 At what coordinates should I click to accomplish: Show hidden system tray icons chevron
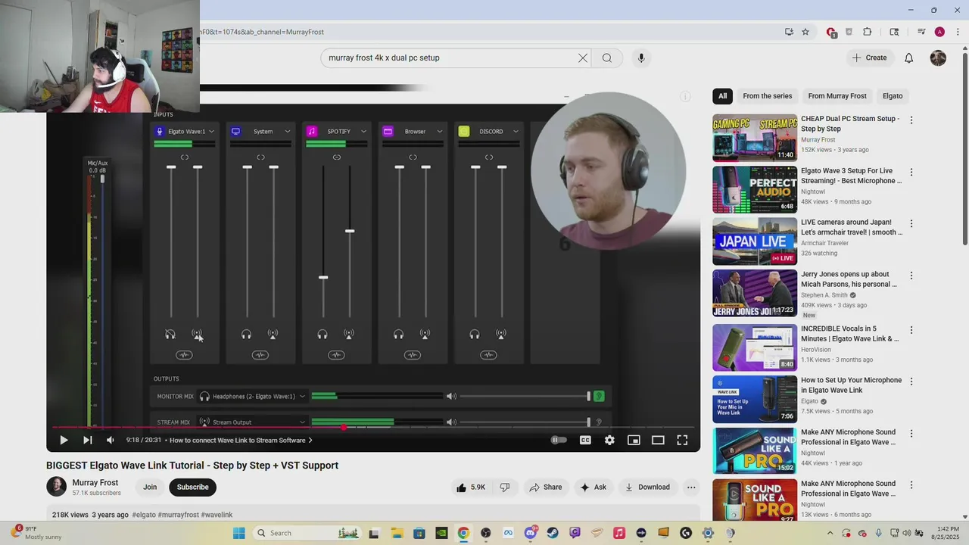pos(830,533)
